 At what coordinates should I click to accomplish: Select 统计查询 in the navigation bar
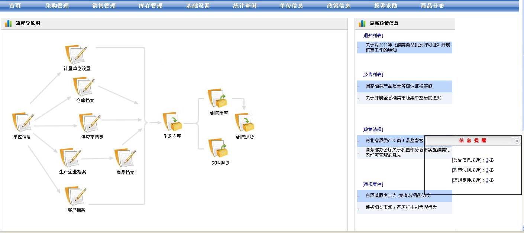[x=245, y=6]
